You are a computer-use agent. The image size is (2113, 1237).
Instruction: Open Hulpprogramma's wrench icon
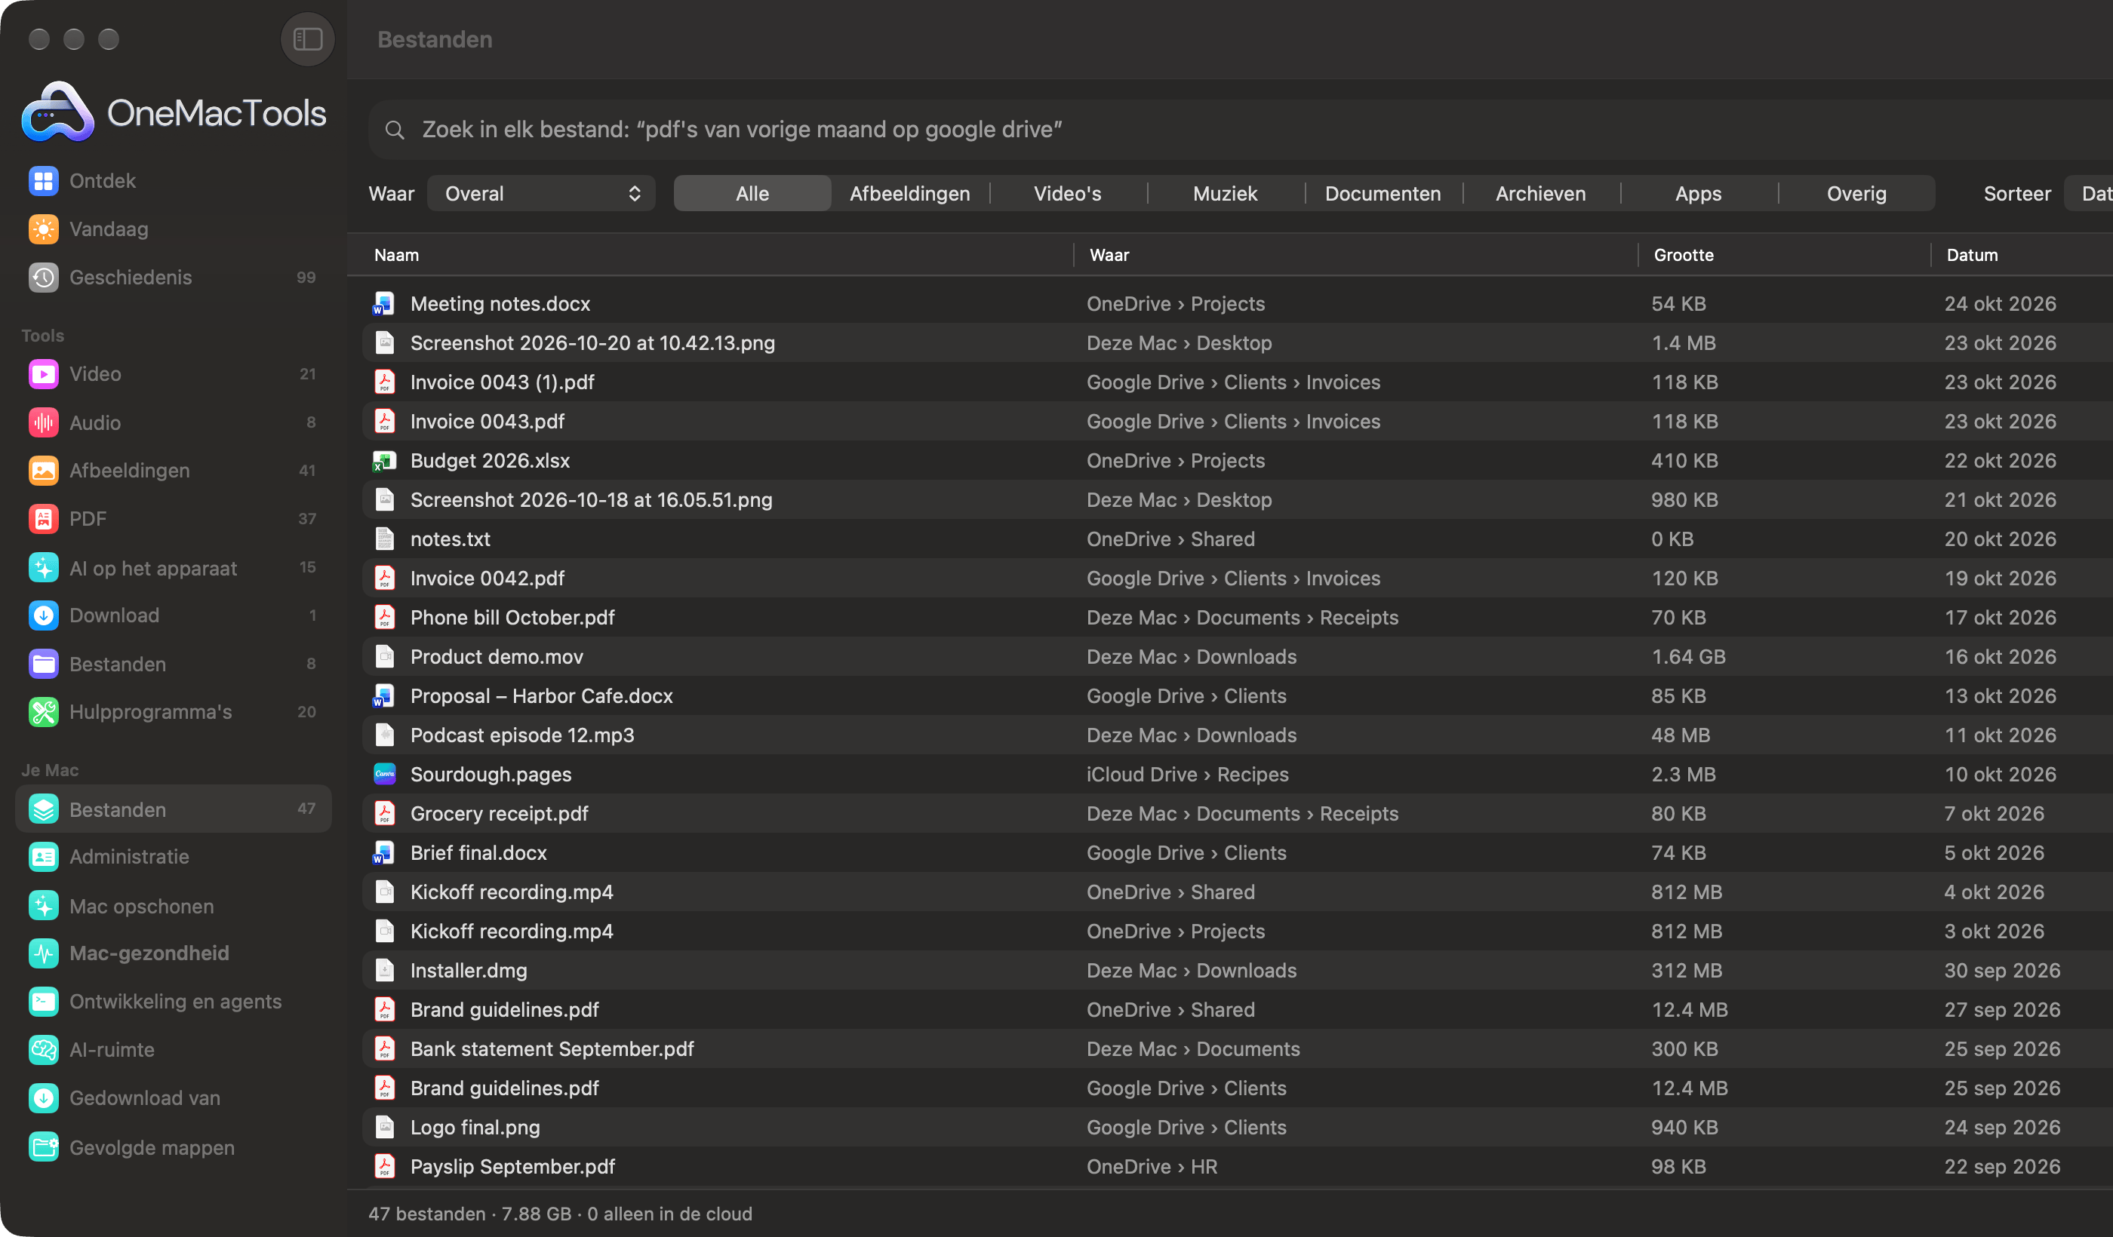coord(44,711)
